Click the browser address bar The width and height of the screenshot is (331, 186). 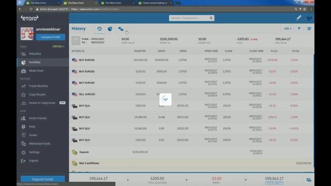click(x=164, y=9)
